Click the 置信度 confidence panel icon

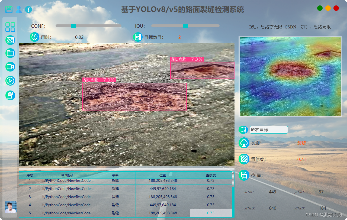click(243, 159)
